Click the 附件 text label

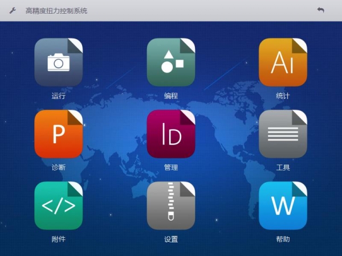click(x=58, y=240)
